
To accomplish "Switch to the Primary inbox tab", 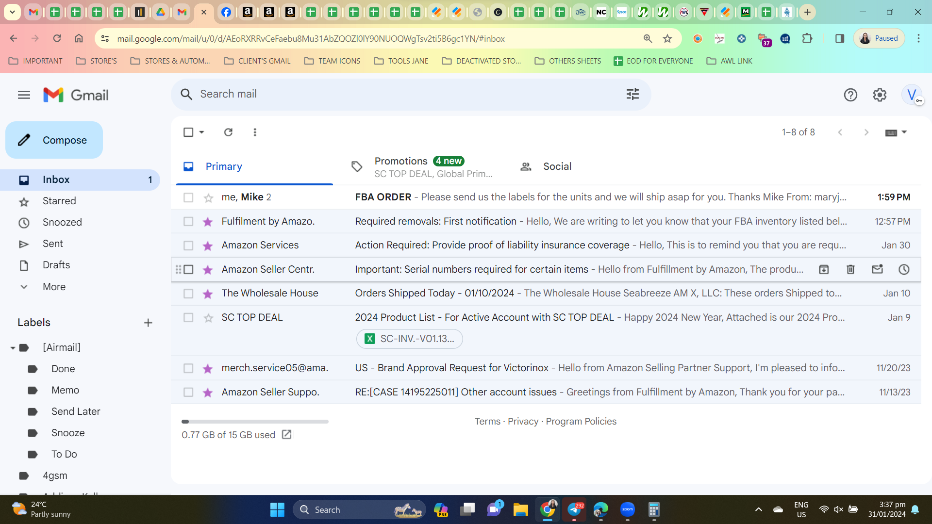I will click(254, 166).
